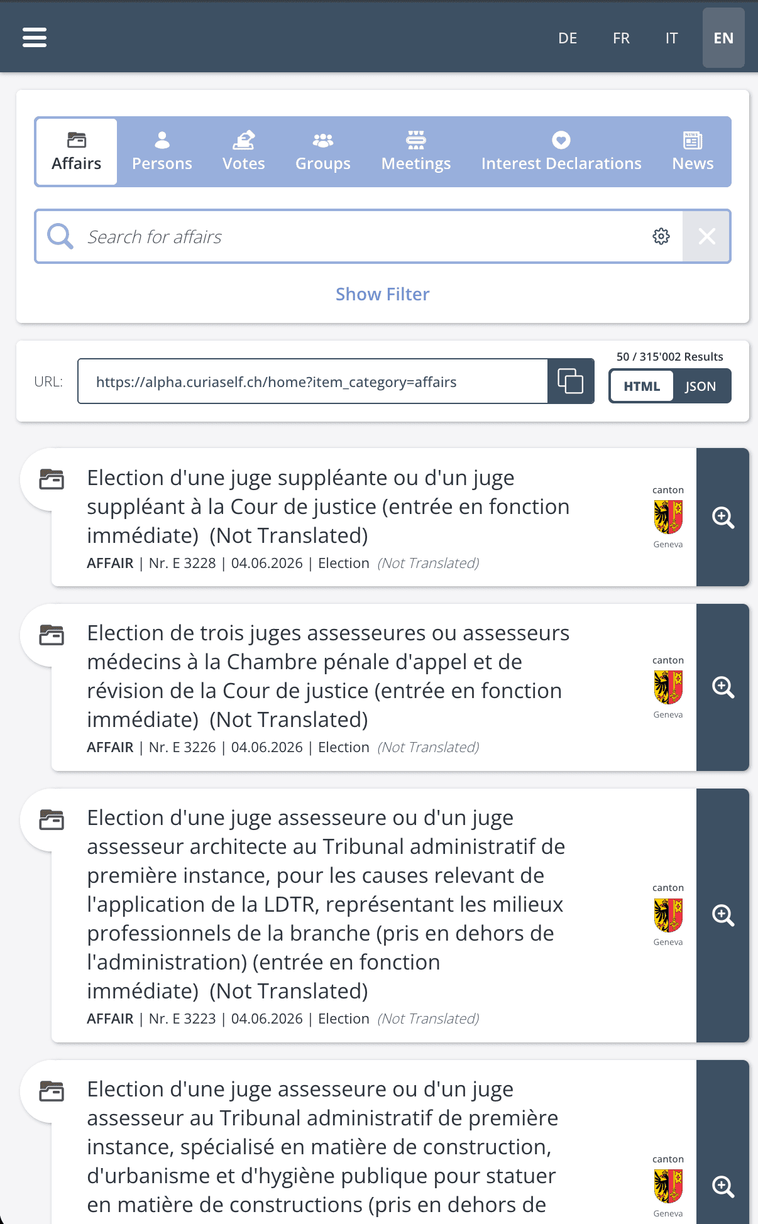Image resolution: width=758 pixels, height=1224 pixels.
Task: Open title about assesseur architecte LDTR
Action: coord(326,904)
